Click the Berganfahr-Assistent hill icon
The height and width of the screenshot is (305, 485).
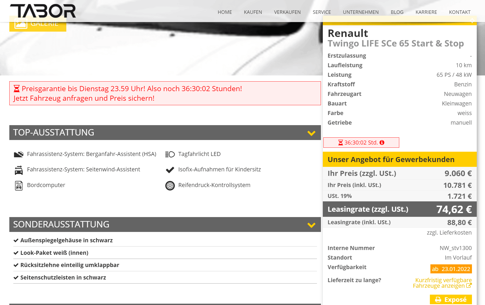point(19,154)
